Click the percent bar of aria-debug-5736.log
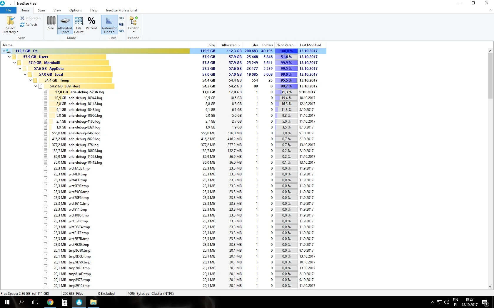494x308 pixels. click(x=286, y=92)
